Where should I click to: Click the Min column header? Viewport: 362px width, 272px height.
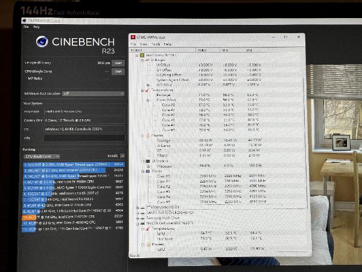(232, 50)
